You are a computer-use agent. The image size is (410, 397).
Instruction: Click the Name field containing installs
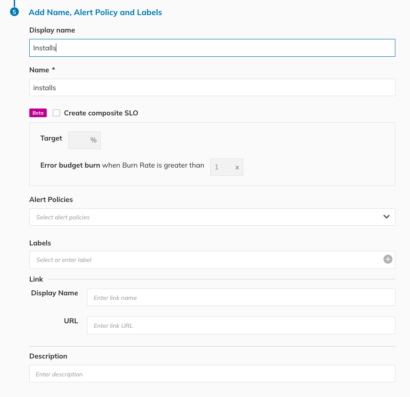click(x=212, y=87)
